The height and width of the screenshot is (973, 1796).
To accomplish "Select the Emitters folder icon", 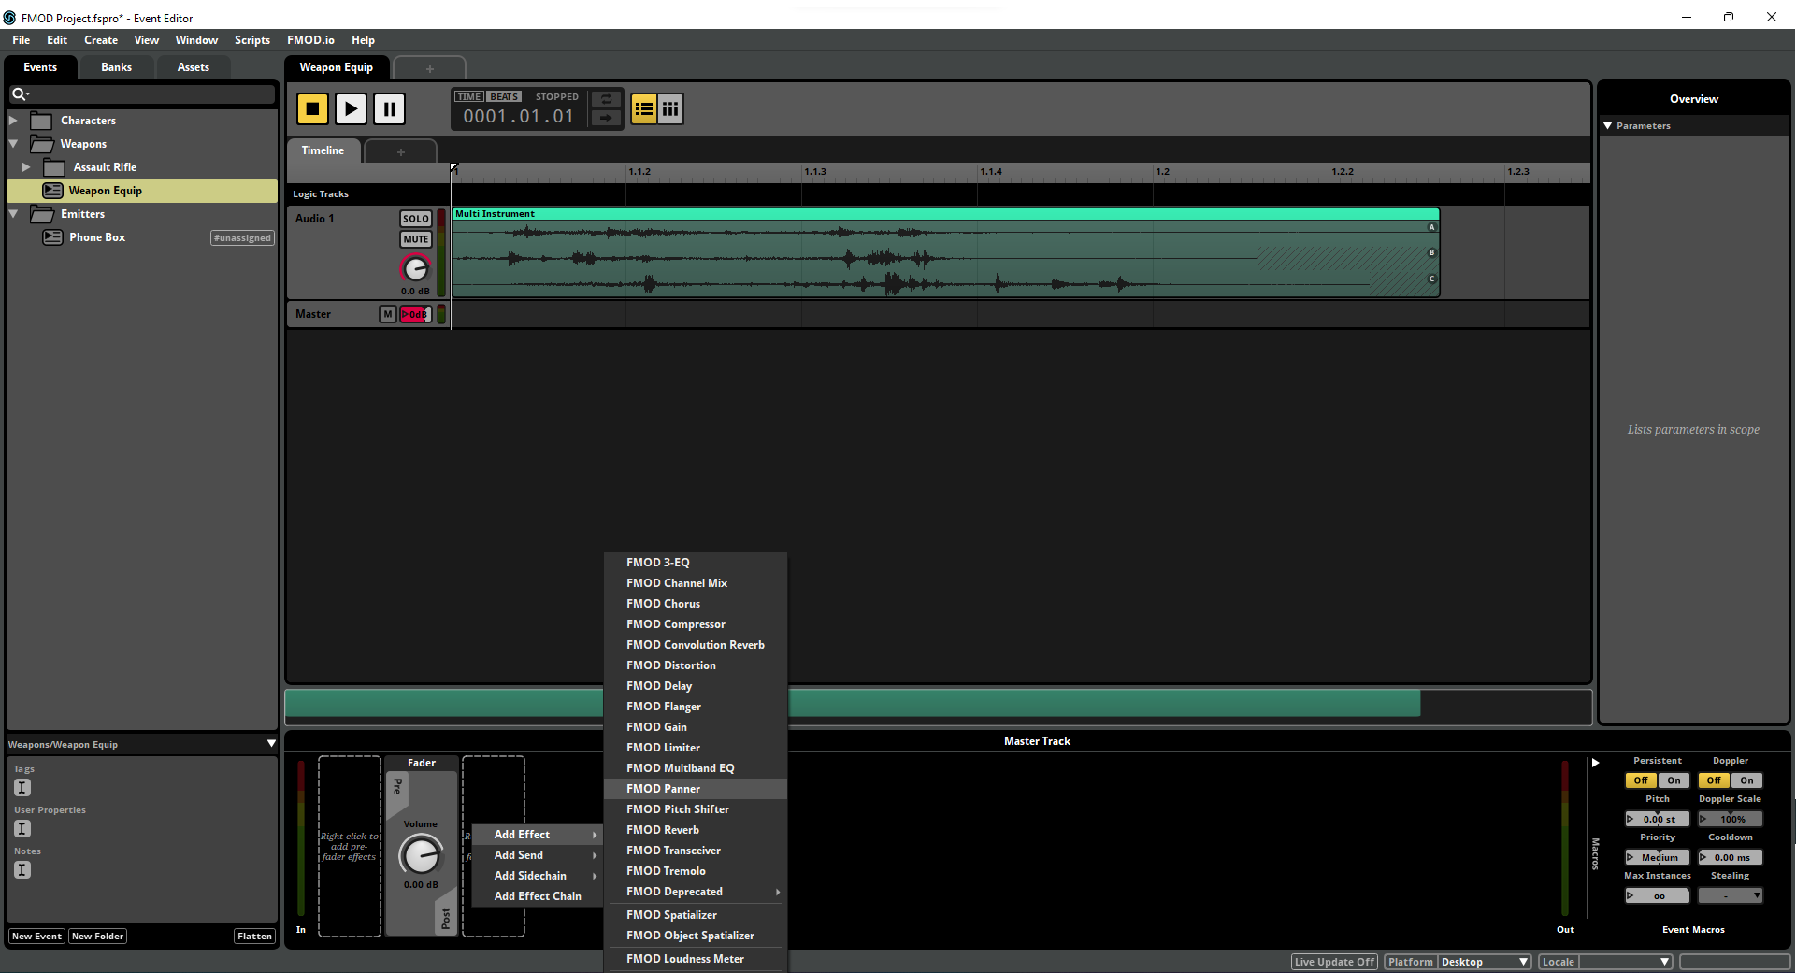I will pos(41,214).
